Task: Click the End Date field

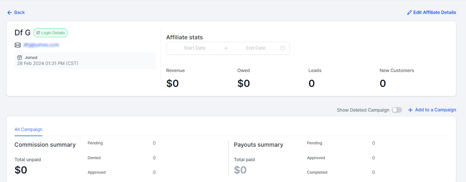Action: (x=255, y=48)
